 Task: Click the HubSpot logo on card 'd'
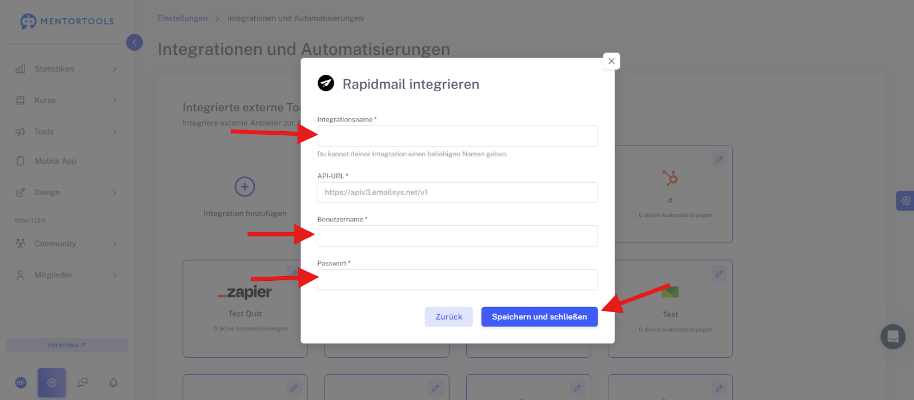coord(670,178)
